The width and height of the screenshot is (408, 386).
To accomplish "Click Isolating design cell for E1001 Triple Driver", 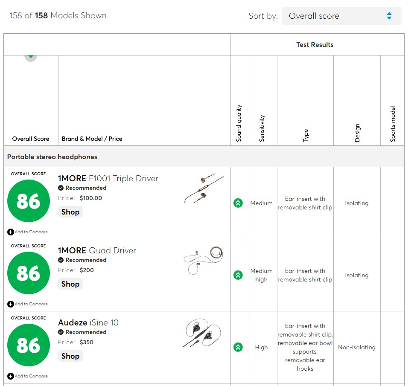I will click(x=357, y=203).
